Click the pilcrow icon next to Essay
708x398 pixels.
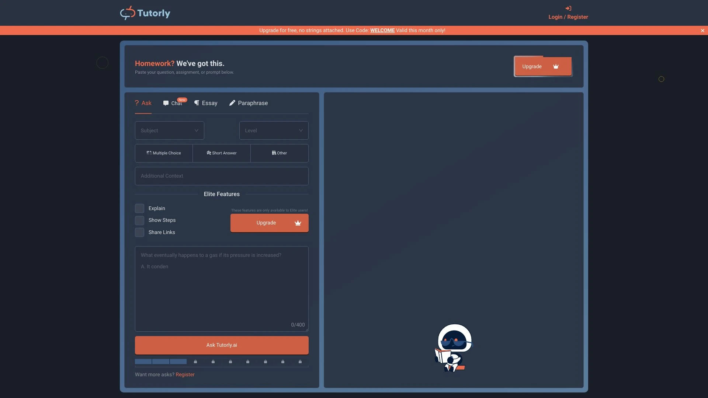tap(197, 103)
